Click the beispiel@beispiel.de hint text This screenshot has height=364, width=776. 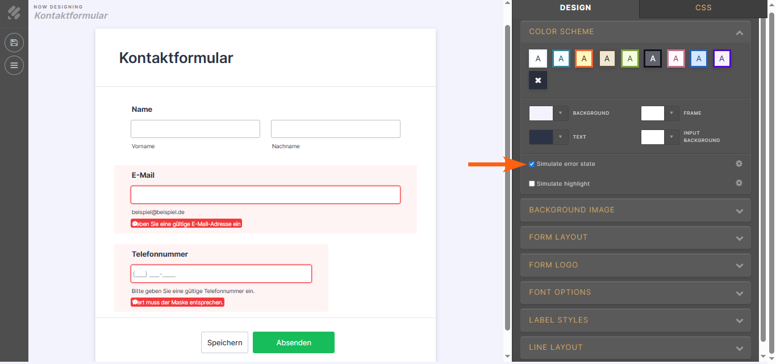[x=158, y=212]
